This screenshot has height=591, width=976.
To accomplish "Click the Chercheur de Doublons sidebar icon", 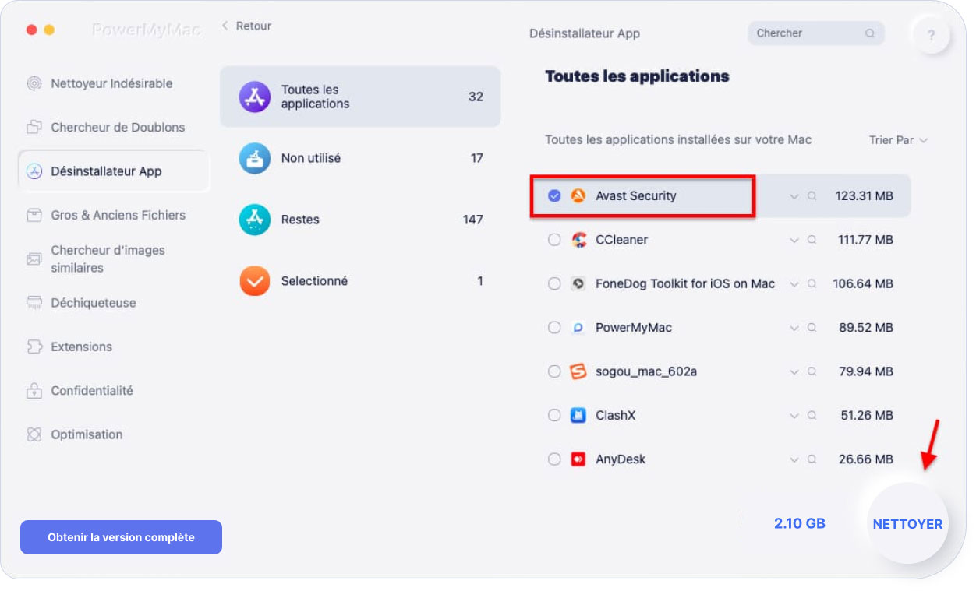I will [x=34, y=127].
